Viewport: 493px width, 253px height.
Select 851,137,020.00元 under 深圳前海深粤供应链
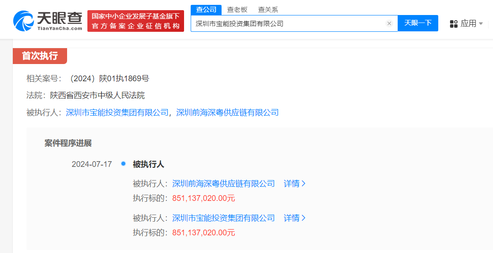tap(203, 198)
